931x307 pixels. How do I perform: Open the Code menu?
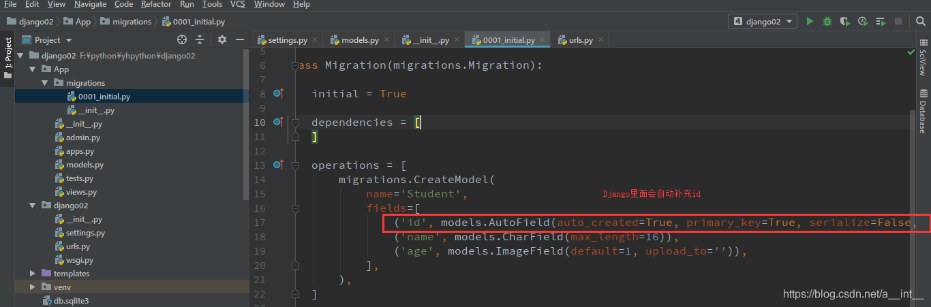(123, 4)
